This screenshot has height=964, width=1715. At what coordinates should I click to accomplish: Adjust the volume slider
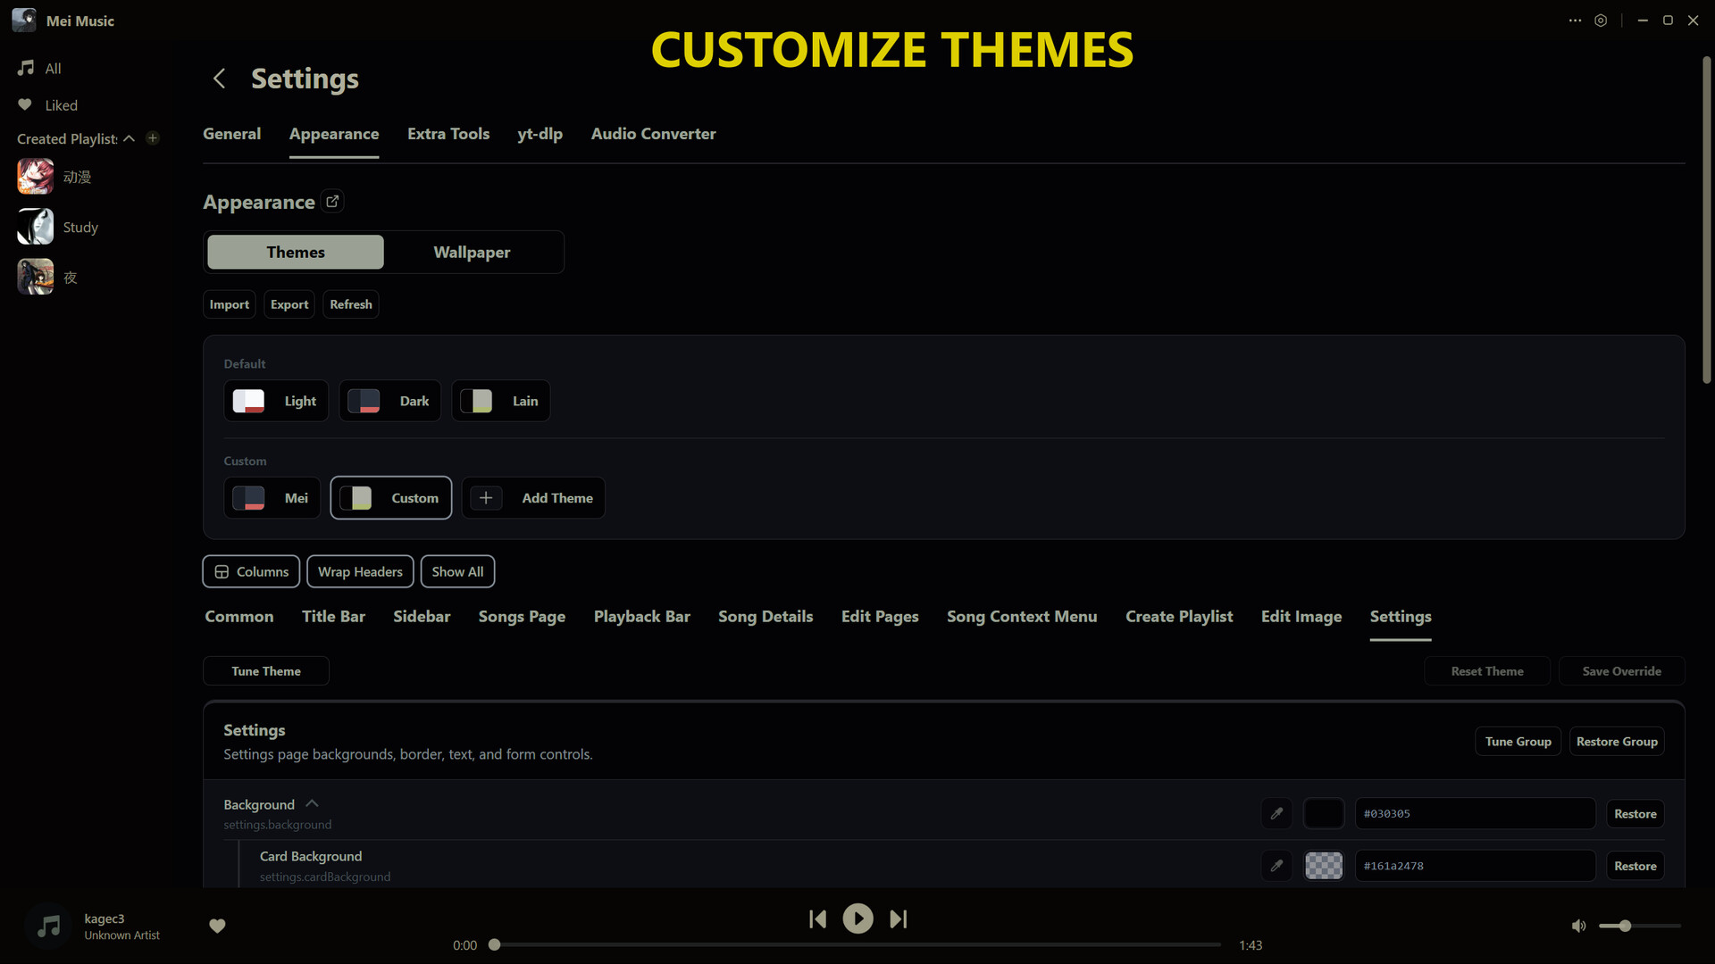point(1640,927)
